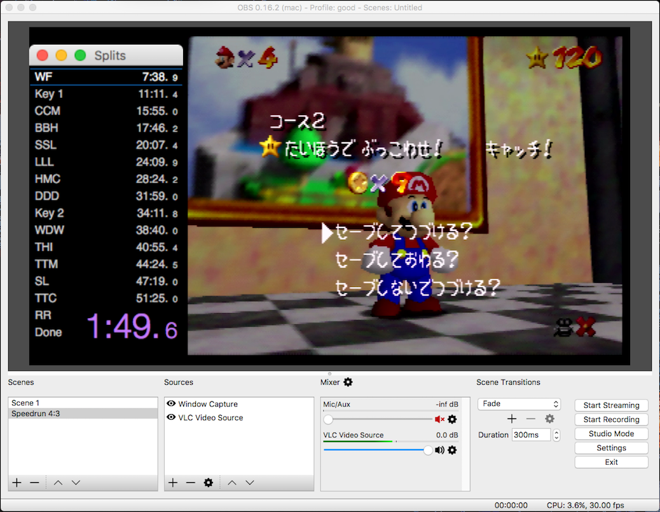Mute the VLC Video Source speaker icon

[x=439, y=450]
